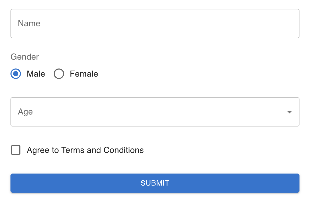The width and height of the screenshot is (311, 207).
Task: Click the empty square checkbox icon
Action: coord(16,150)
